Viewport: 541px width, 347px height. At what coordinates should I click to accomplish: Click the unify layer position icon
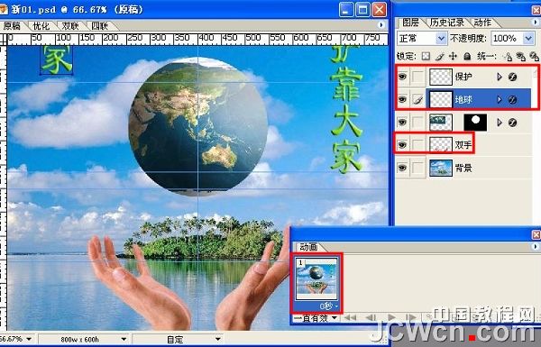coord(507,56)
